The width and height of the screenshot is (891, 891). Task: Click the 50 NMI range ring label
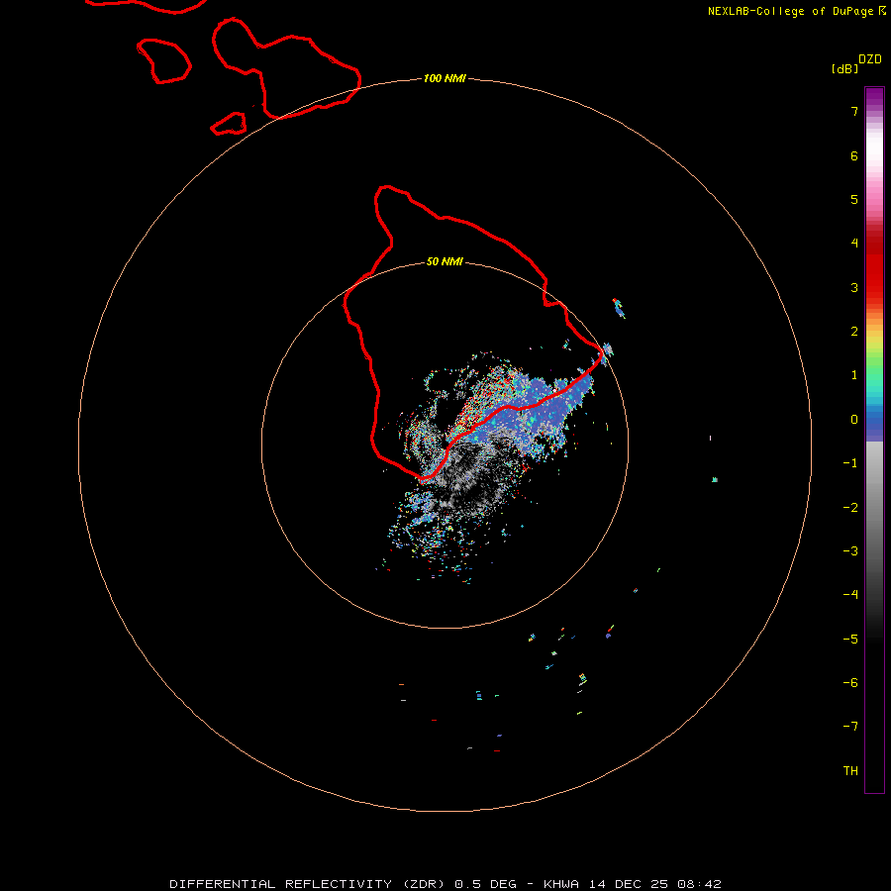pos(445,261)
